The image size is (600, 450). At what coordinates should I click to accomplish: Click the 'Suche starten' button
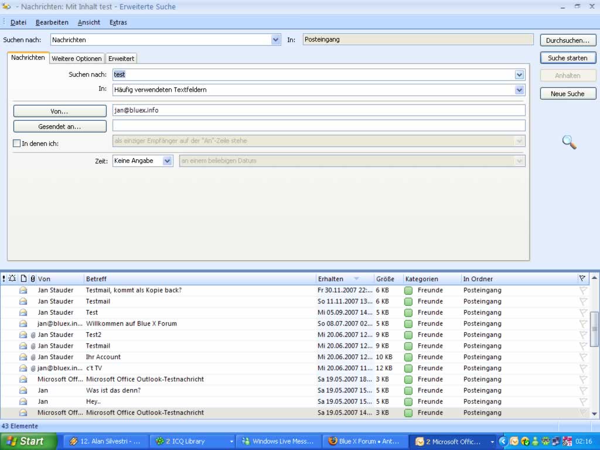pos(567,58)
